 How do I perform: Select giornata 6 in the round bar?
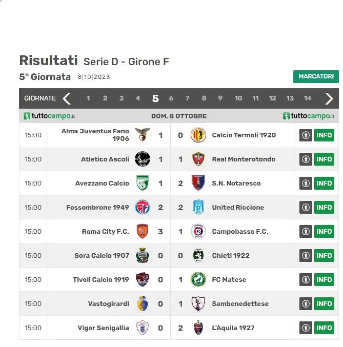pos(171,98)
